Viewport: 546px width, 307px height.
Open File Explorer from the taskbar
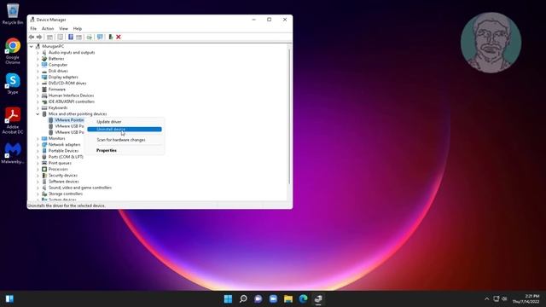pyautogui.click(x=288, y=298)
